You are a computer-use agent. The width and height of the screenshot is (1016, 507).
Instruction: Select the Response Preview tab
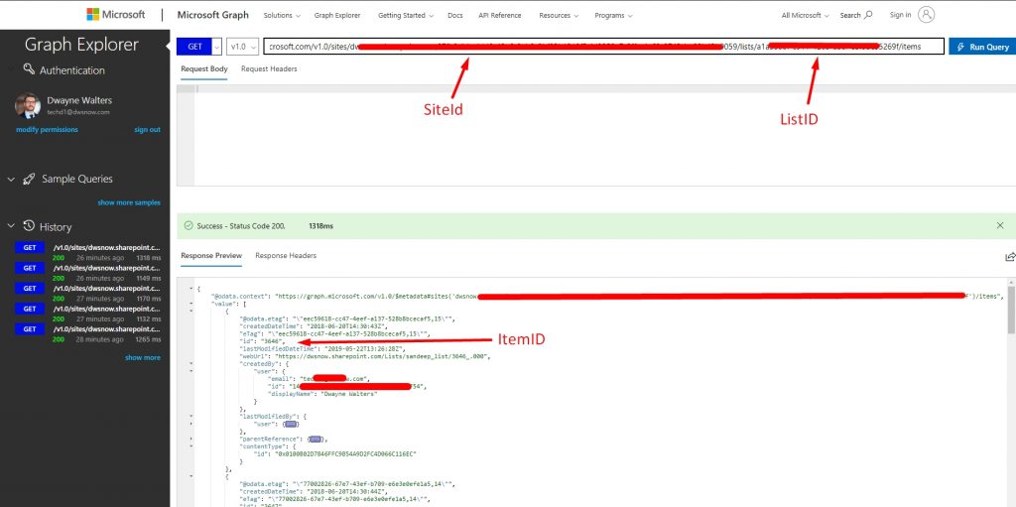click(x=211, y=255)
